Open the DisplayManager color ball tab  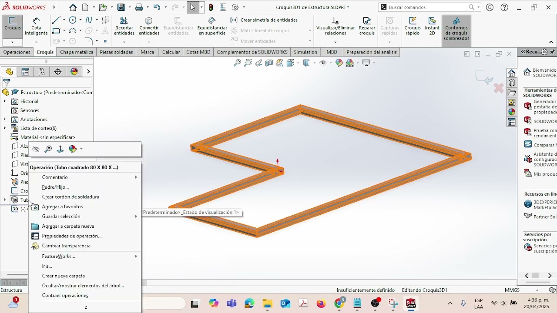coord(74,72)
